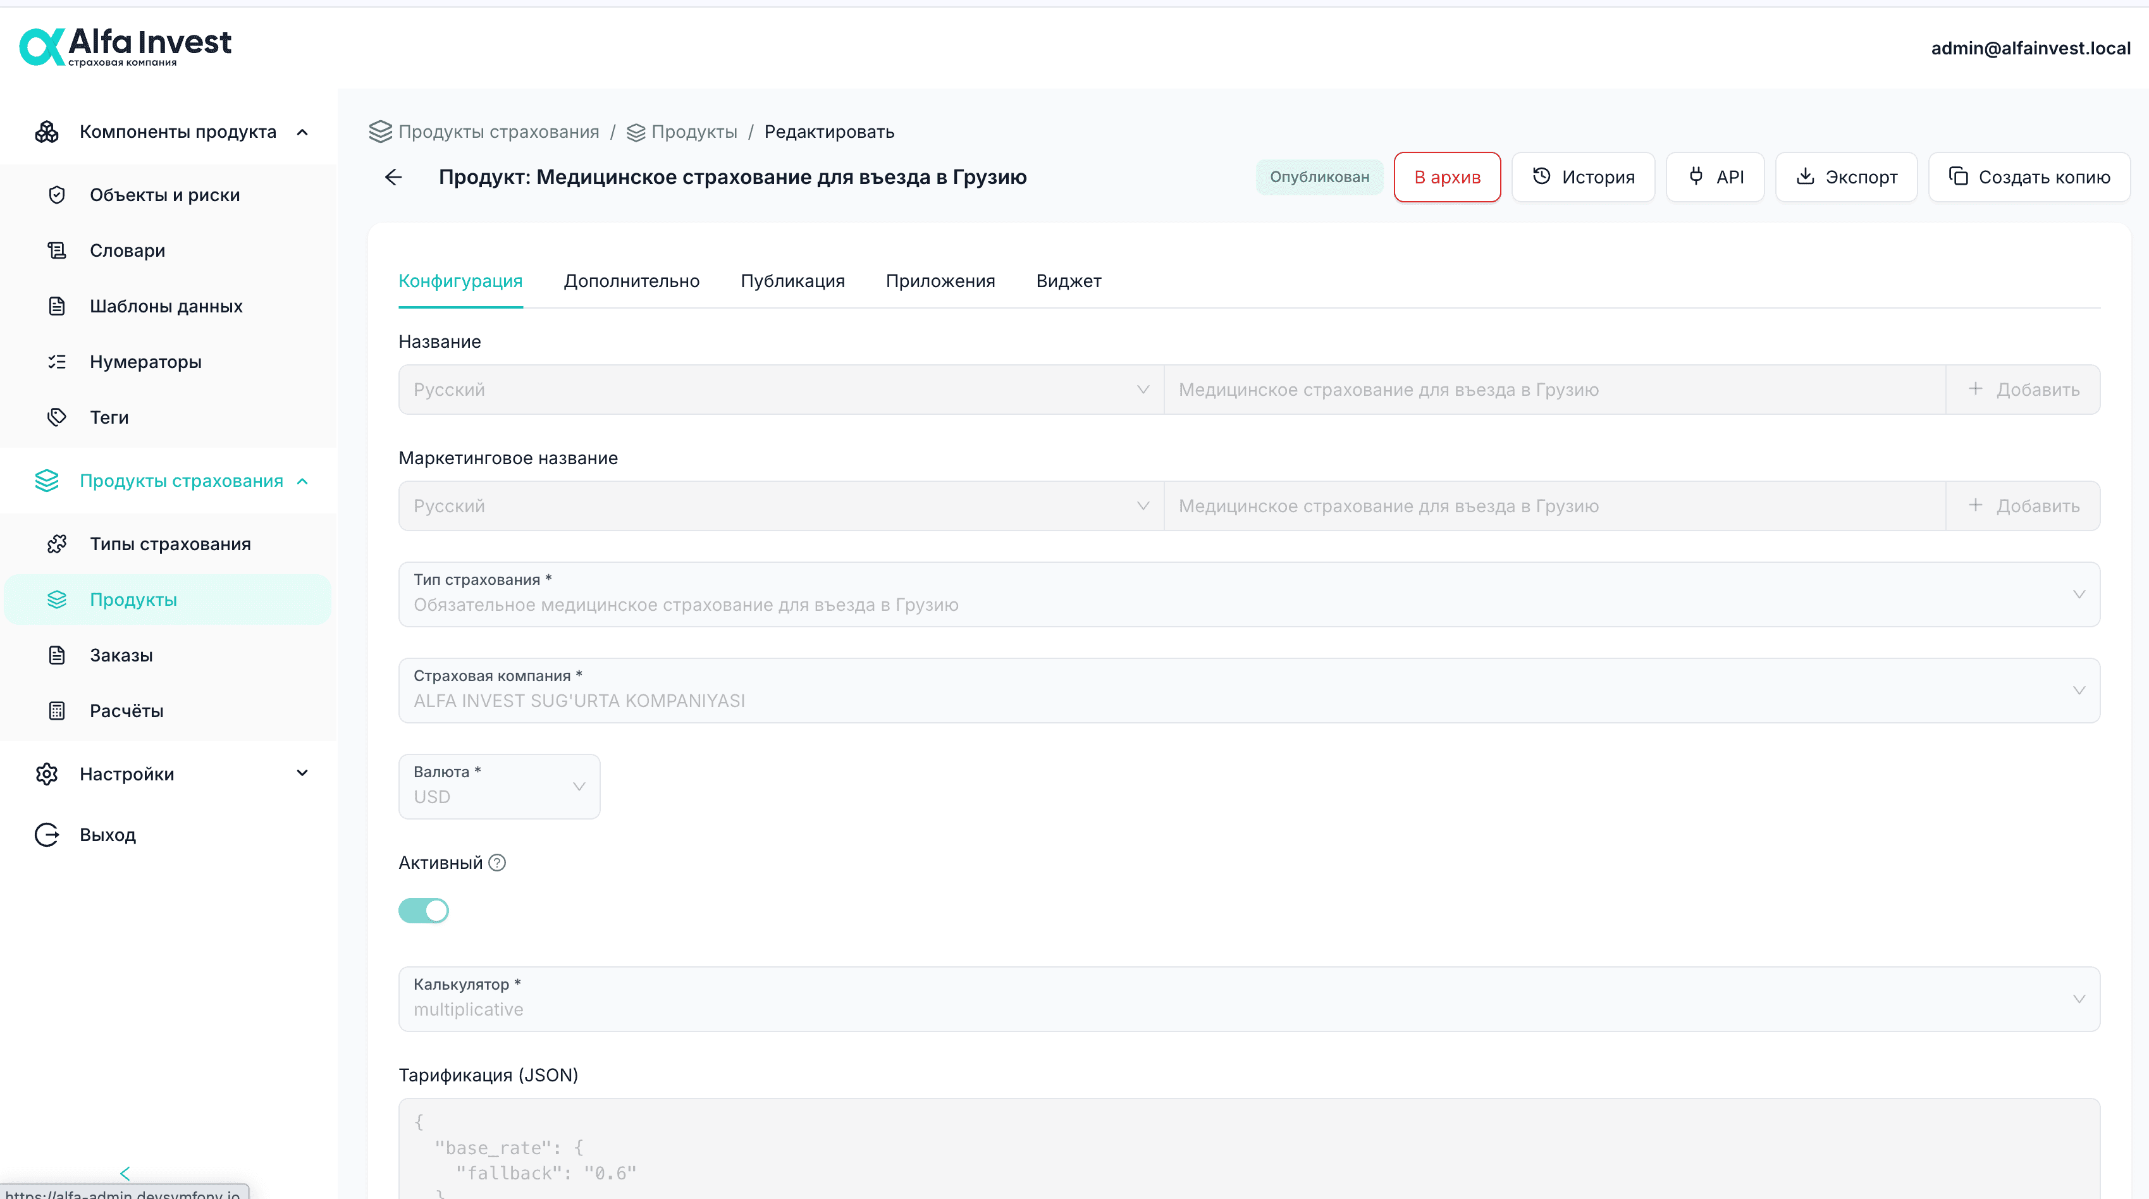Screen dimensions: 2149x1199
Task: Click the layers icon in Продукты breadcrumb
Action: coord(636,132)
